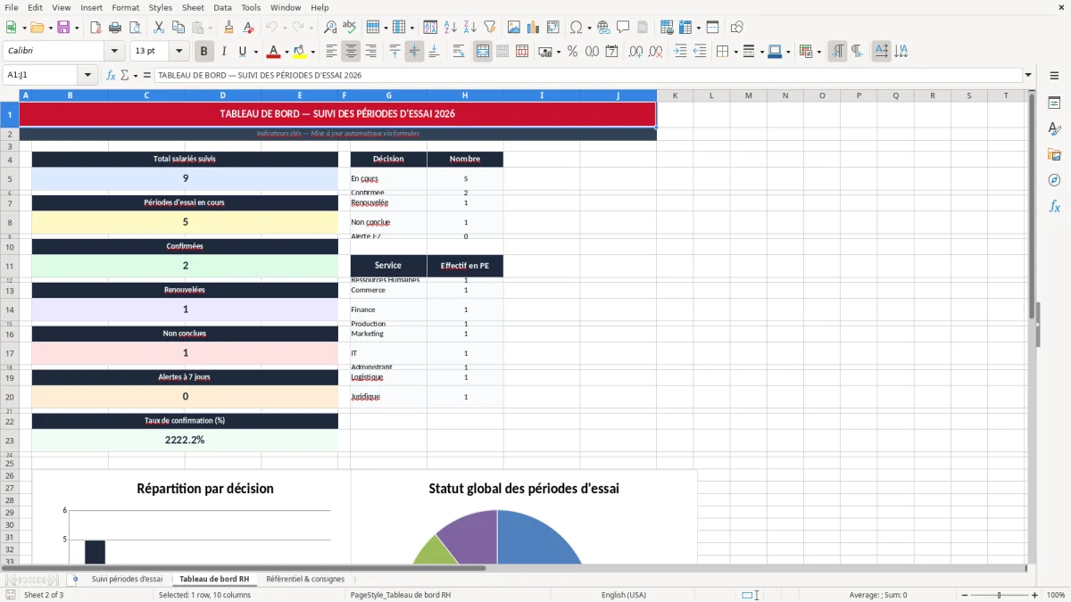
Task: Click the formula equals button
Action: click(x=147, y=75)
